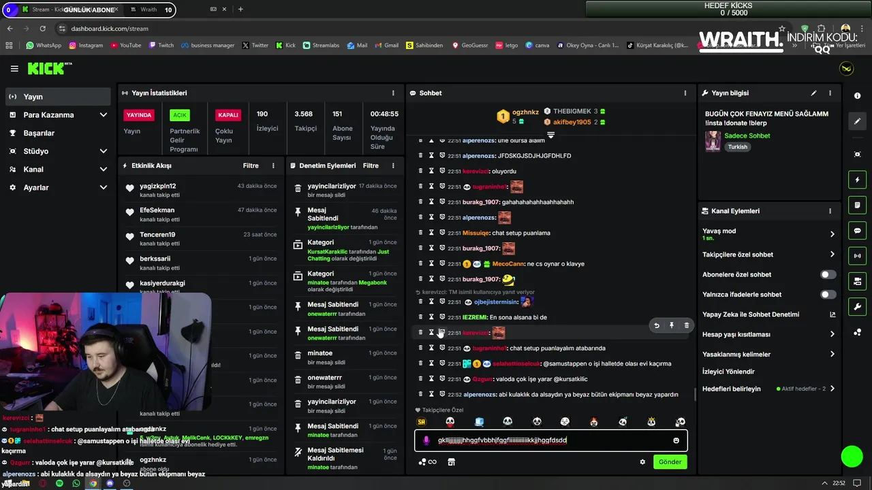Click the pencil edit icon in right sidebar

857,121
